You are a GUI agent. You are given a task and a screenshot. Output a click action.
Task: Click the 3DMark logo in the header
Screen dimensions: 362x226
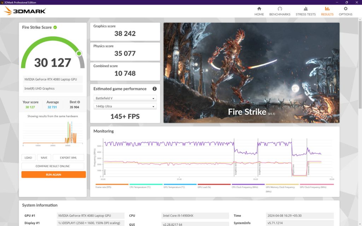pos(25,11)
